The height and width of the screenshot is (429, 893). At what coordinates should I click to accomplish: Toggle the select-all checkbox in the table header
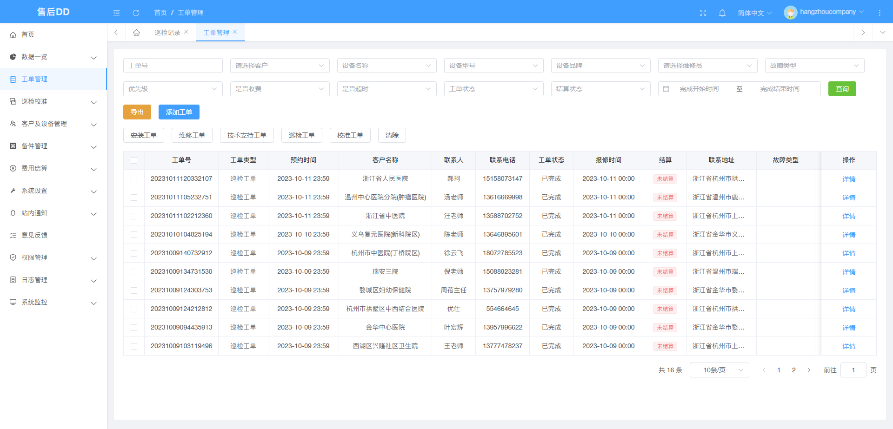134,160
